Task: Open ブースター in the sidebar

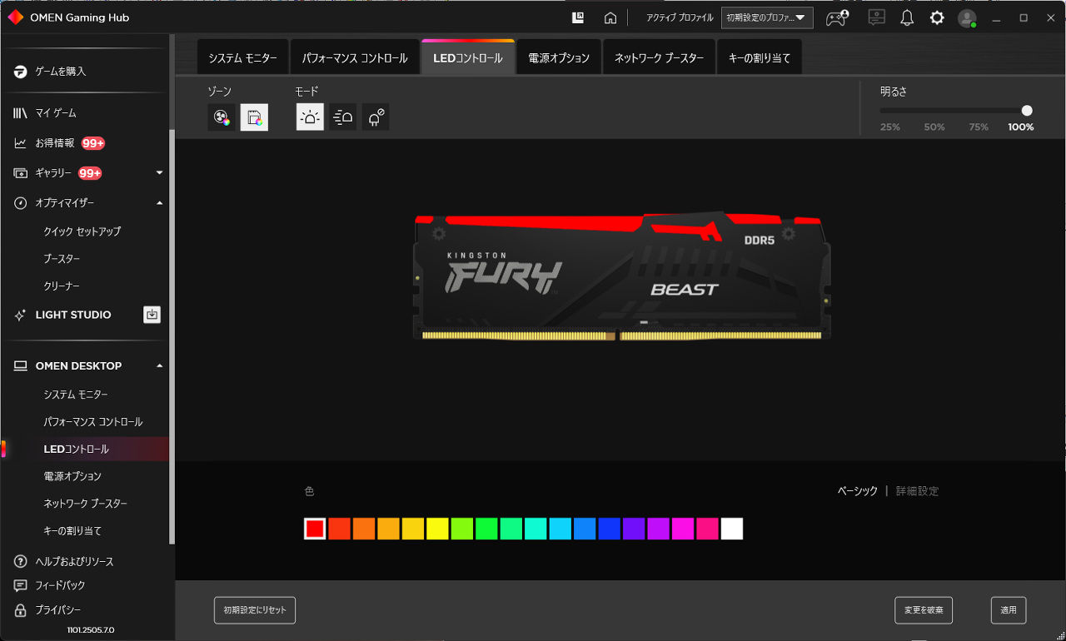Action: tap(62, 259)
